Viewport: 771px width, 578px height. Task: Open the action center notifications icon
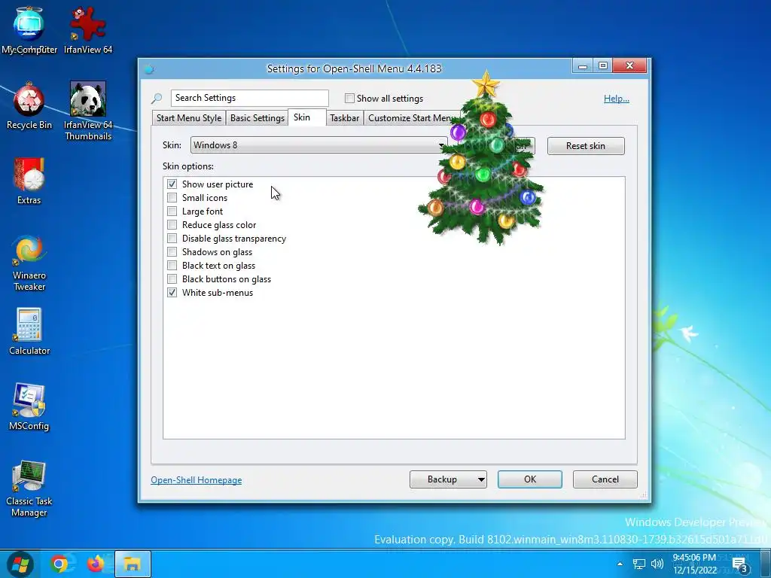point(739,566)
